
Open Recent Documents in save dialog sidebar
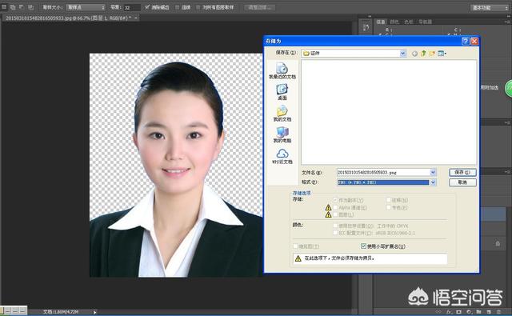[282, 71]
